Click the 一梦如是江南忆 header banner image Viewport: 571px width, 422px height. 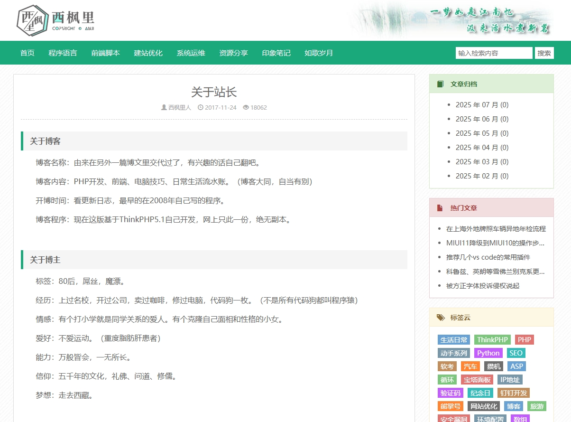pyautogui.click(x=451, y=20)
